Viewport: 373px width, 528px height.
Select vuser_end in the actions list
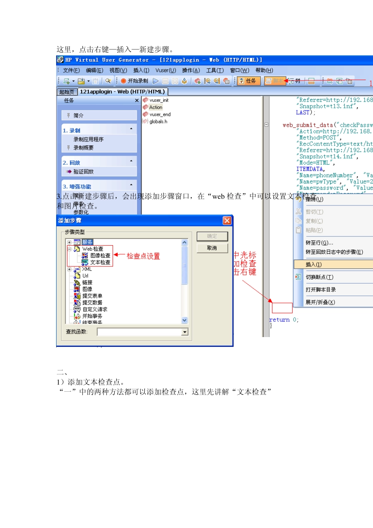(160, 115)
